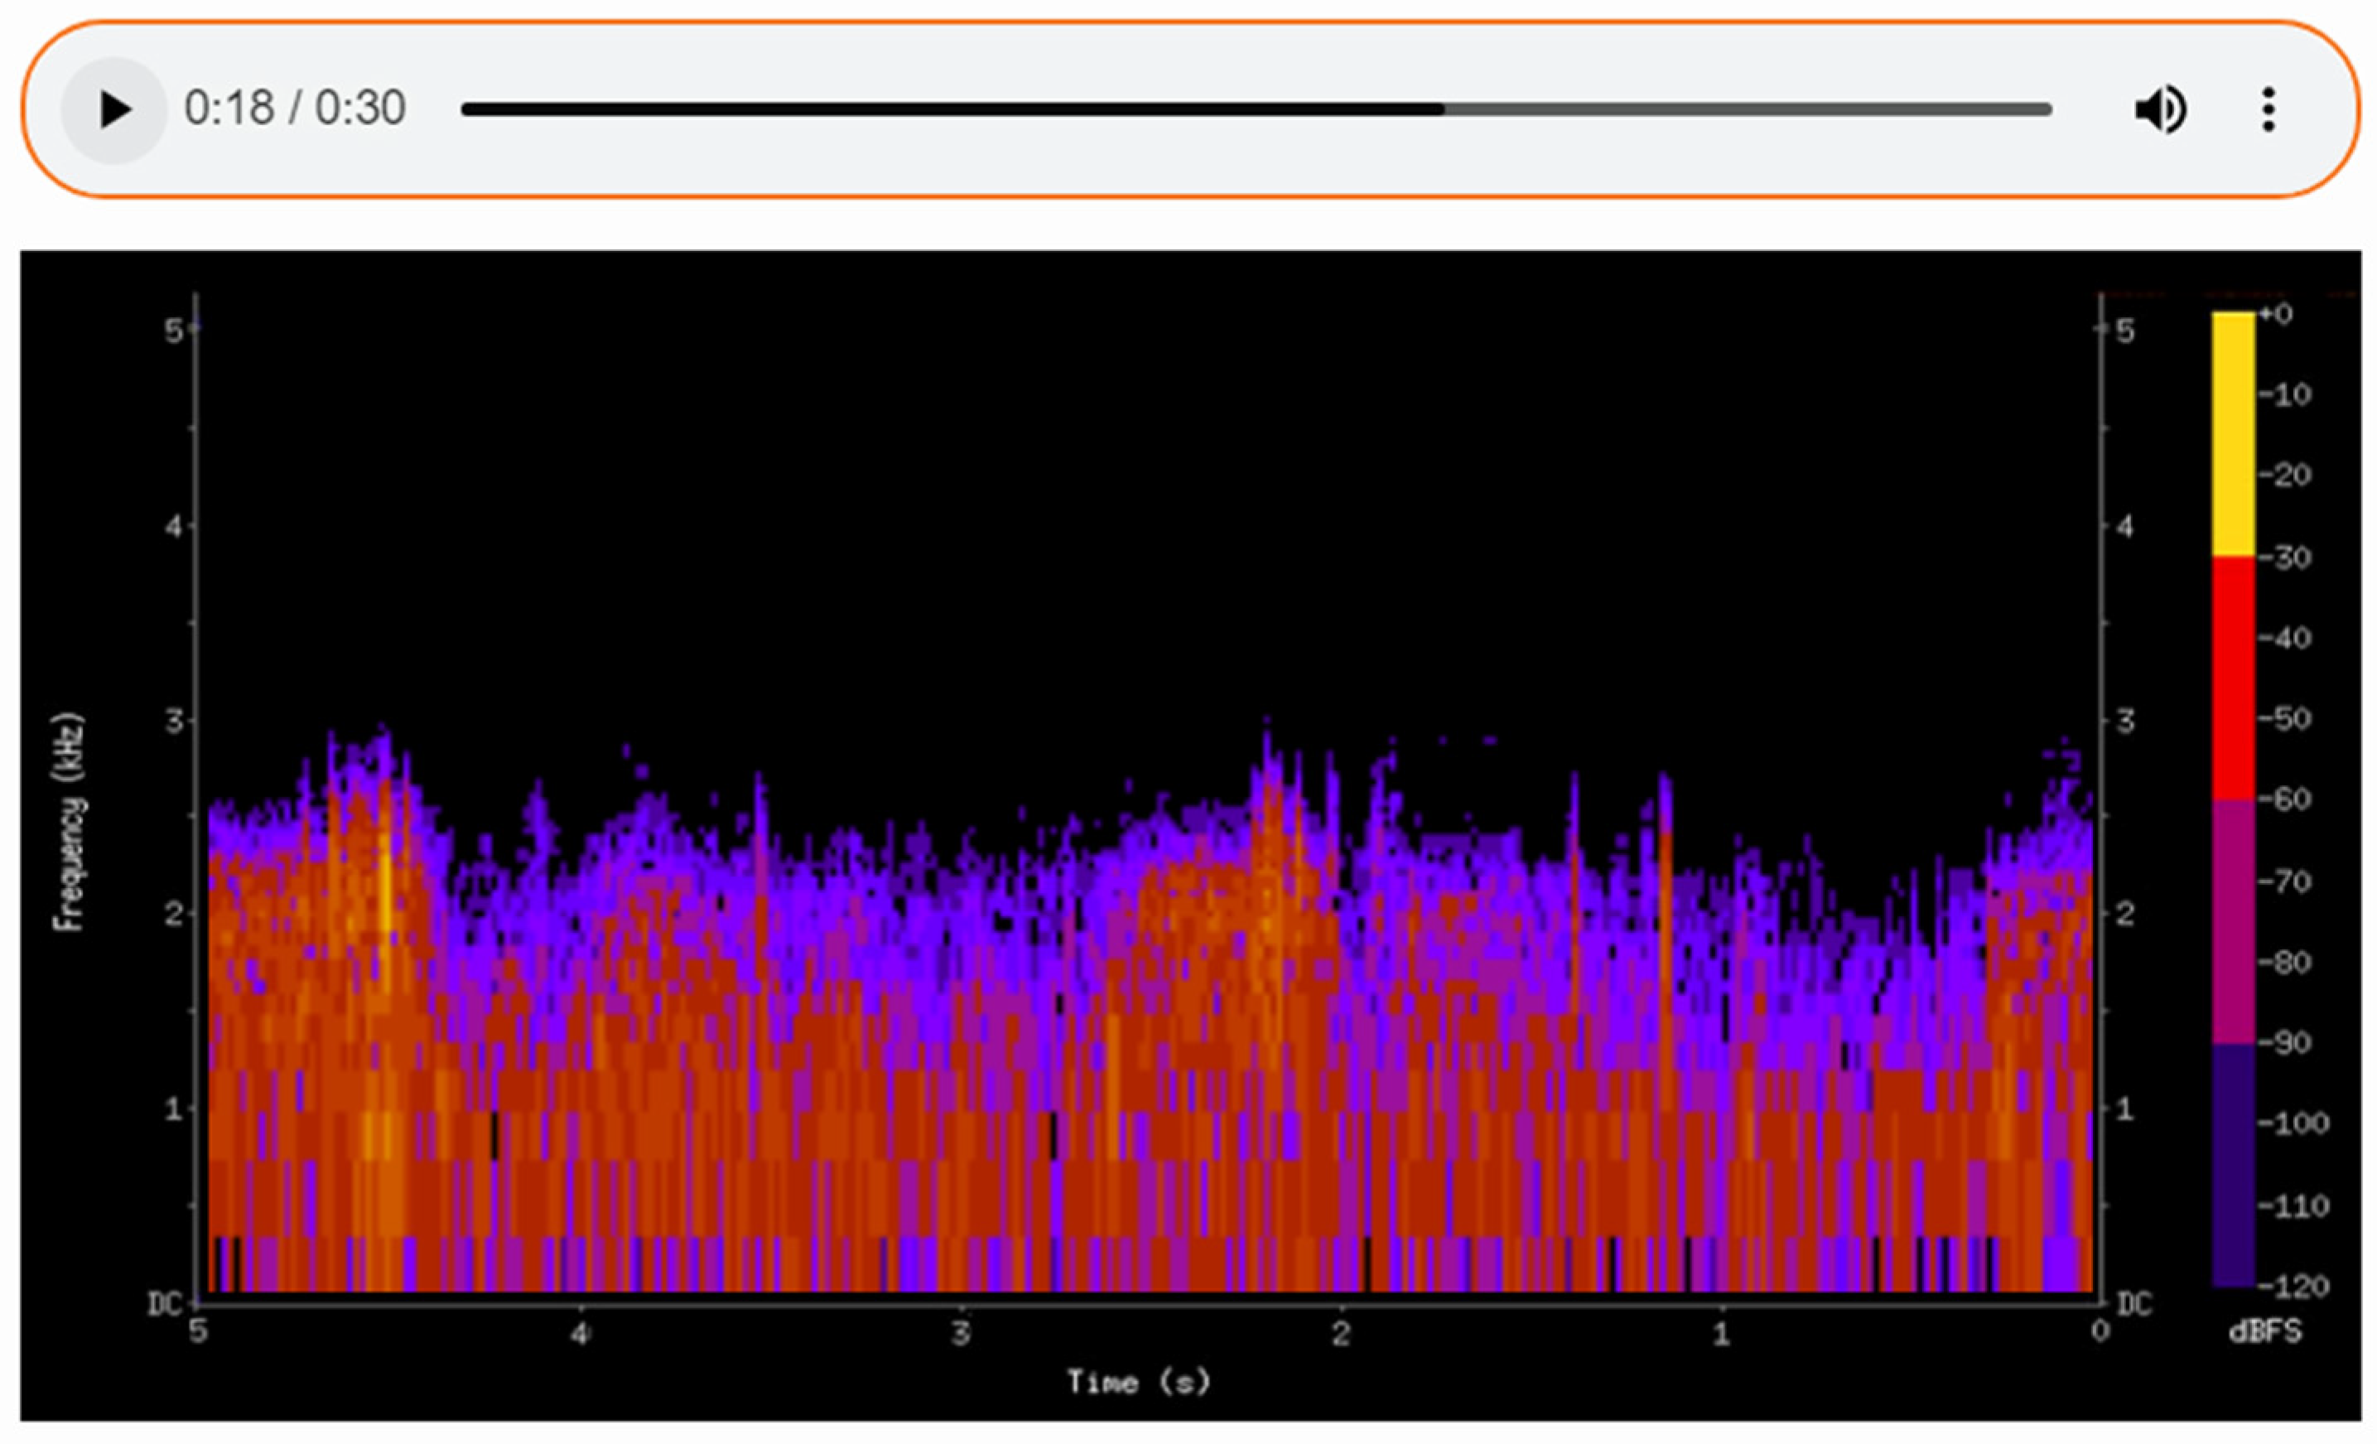Click the 0 tick on the time axis
Screen dimensions: 2377x1444
pyautogui.click(x=2100, y=1333)
